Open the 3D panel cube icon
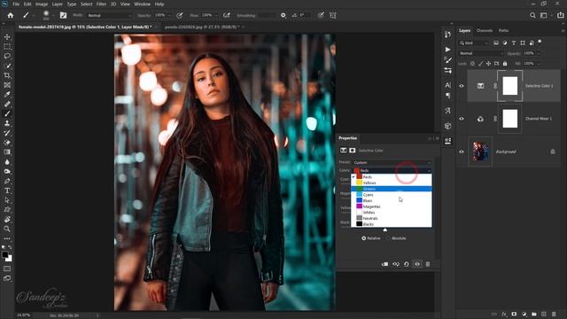Viewport: 567px width, 319px height. 447,126
